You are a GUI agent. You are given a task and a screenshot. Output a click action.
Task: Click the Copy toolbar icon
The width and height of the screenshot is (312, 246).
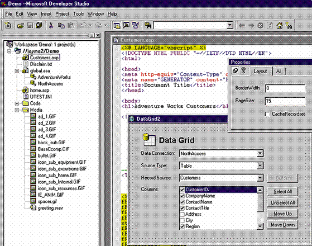pyautogui.click(x=61, y=25)
